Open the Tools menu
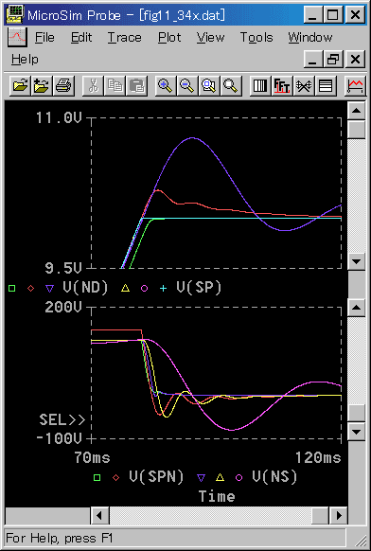Screen dimensions: 371x551 256,37
